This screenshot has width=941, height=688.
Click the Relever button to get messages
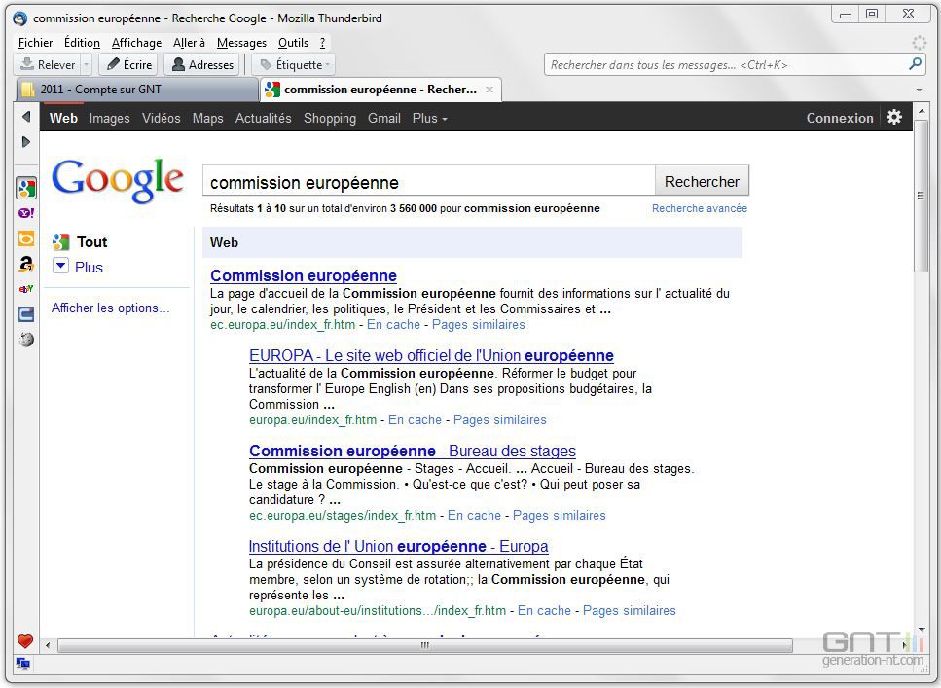pyautogui.click(x=48, y=64)
